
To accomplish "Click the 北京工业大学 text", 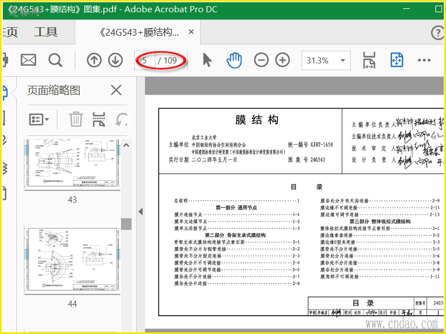I will coord(204,137).
